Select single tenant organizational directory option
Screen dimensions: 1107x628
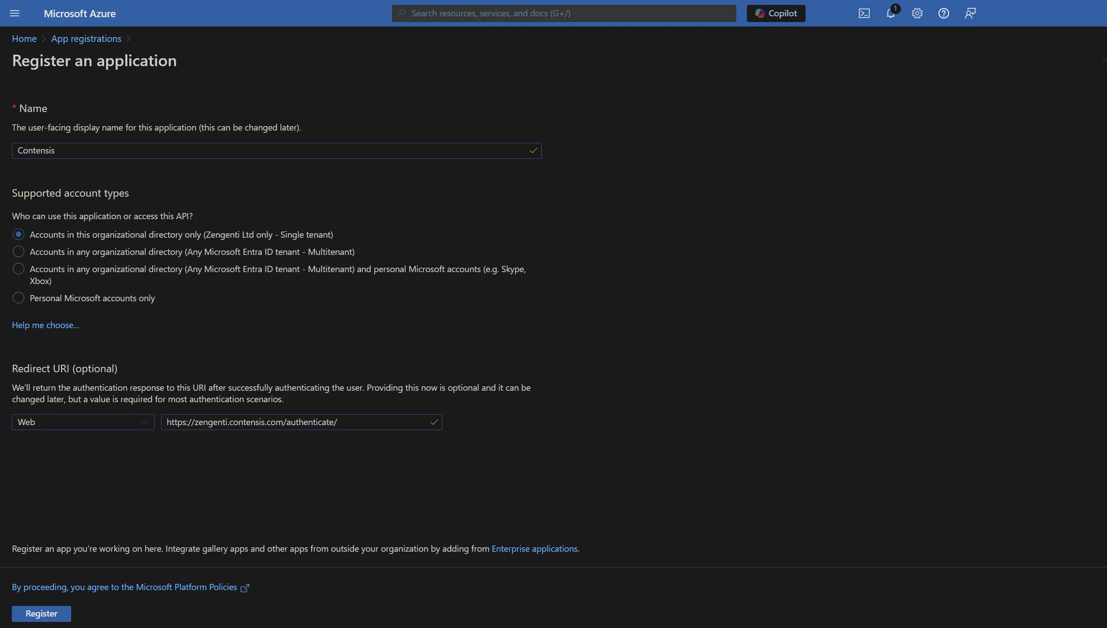pos(18,234)
